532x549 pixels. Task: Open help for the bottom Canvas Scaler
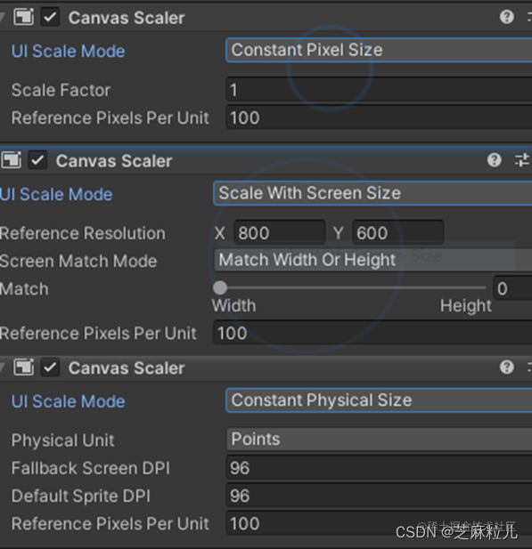coord(506,367)
